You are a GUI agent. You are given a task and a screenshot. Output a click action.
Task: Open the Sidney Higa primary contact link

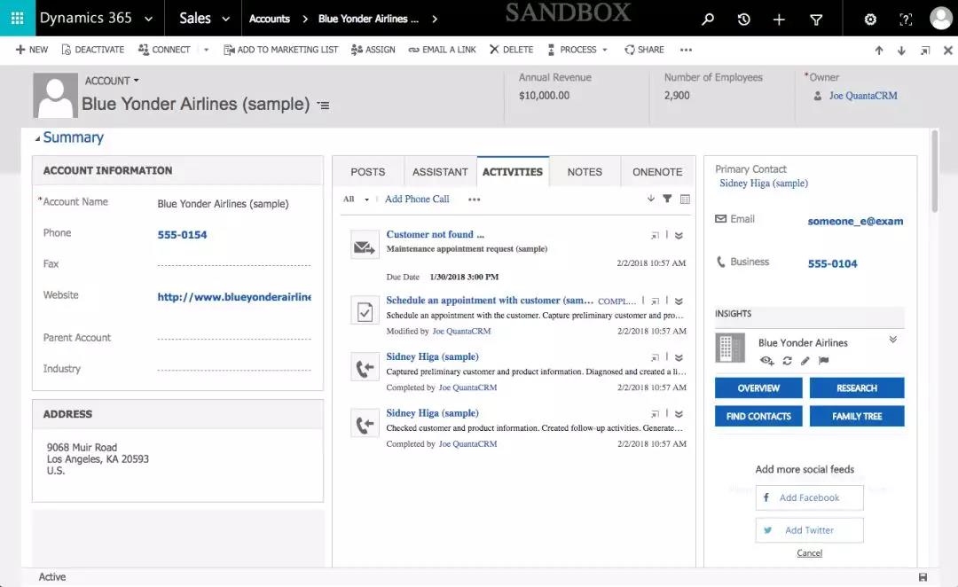coord(763,184)
